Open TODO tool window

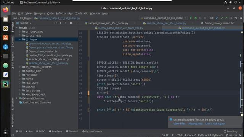point(41,131)
